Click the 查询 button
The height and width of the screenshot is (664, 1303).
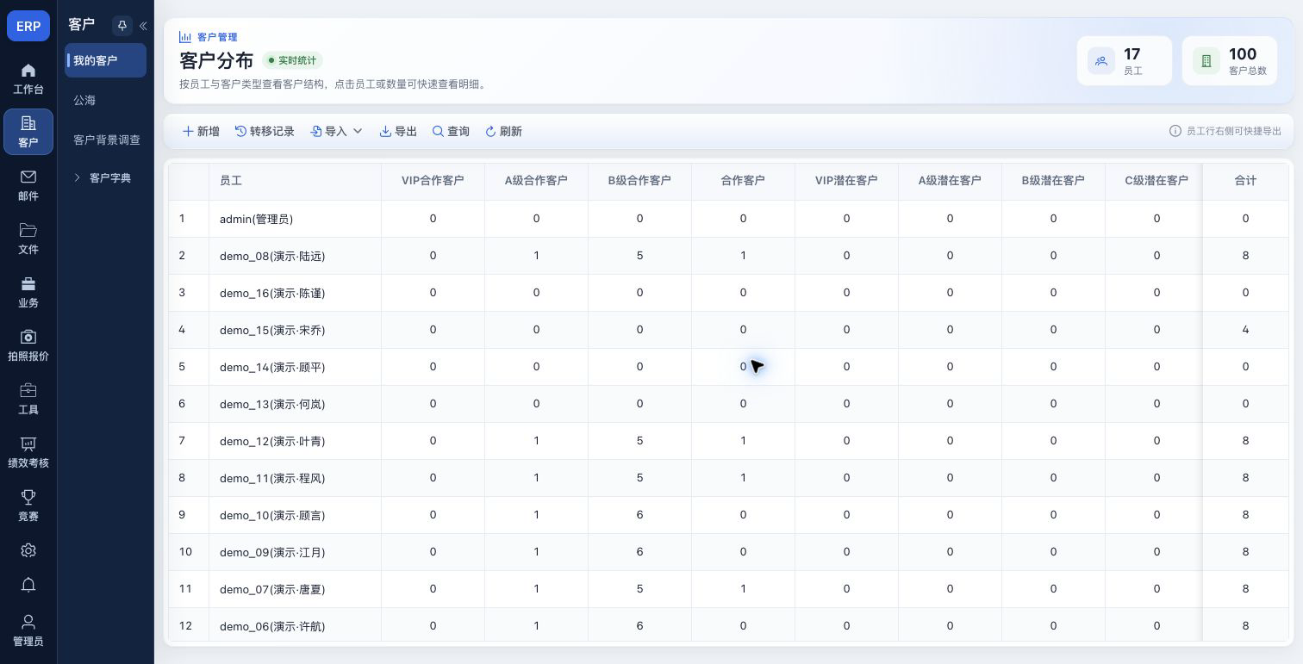[451, 131]
